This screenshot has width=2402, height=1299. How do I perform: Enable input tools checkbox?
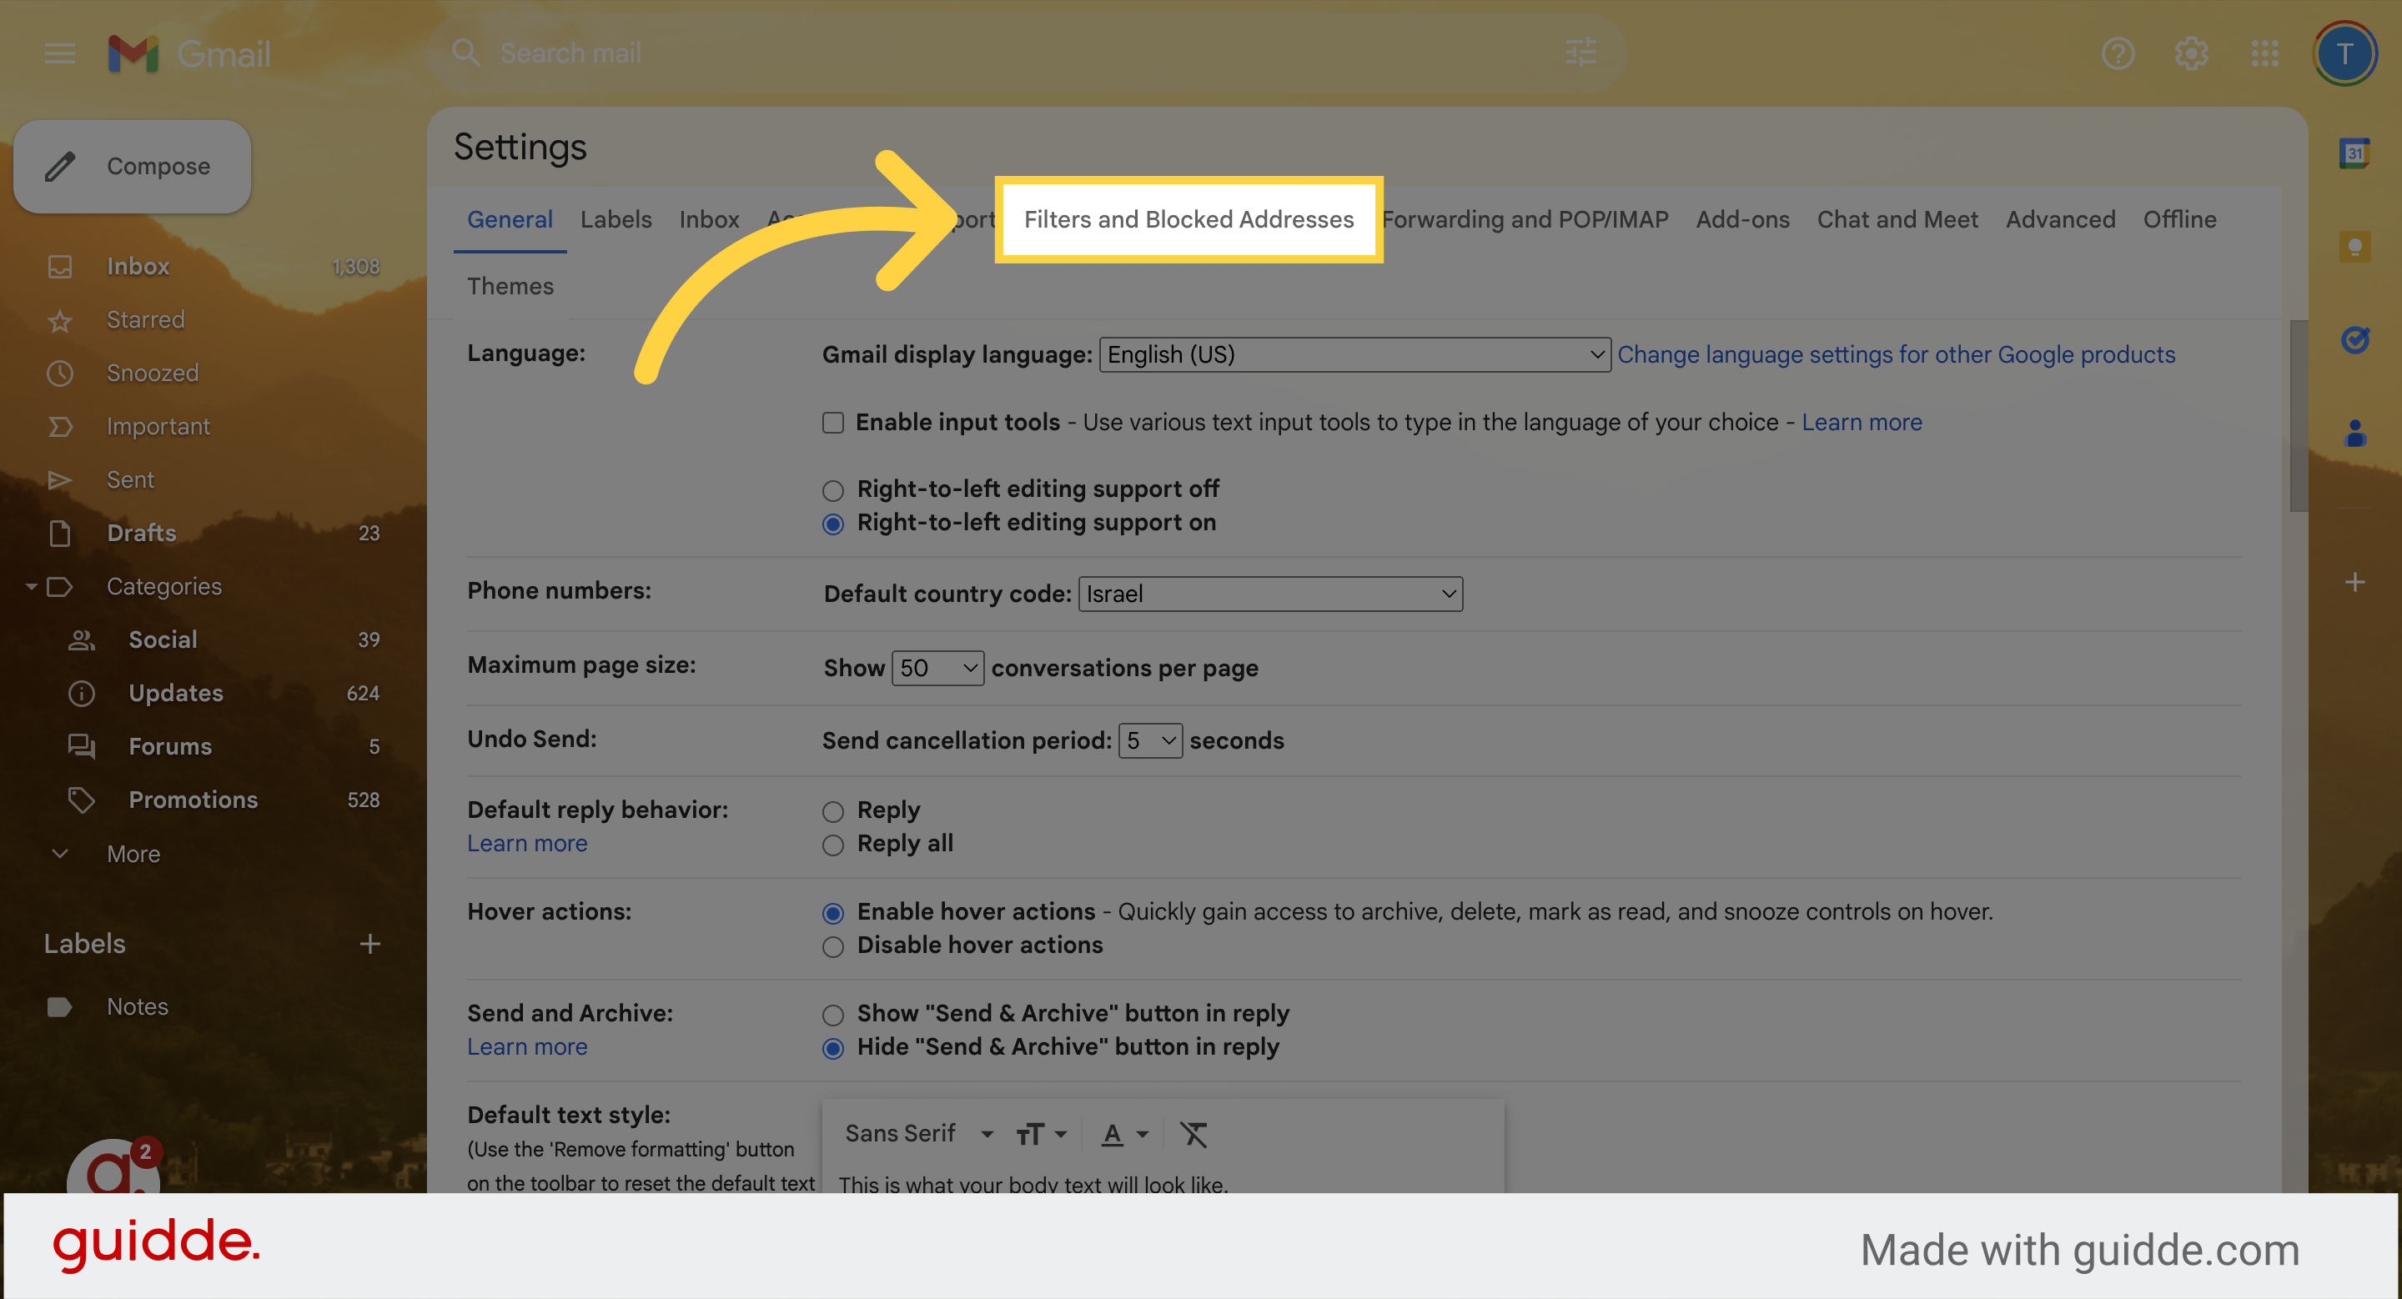click(x=832, y=422)
